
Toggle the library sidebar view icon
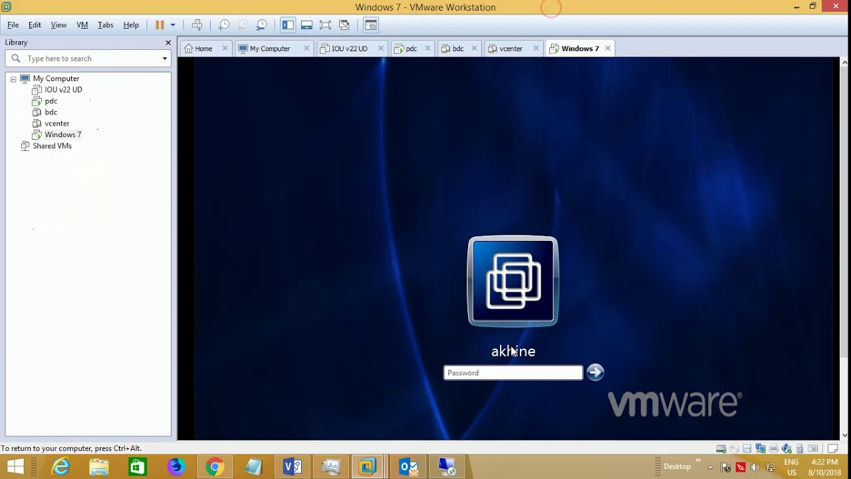(x=288, y=25)
